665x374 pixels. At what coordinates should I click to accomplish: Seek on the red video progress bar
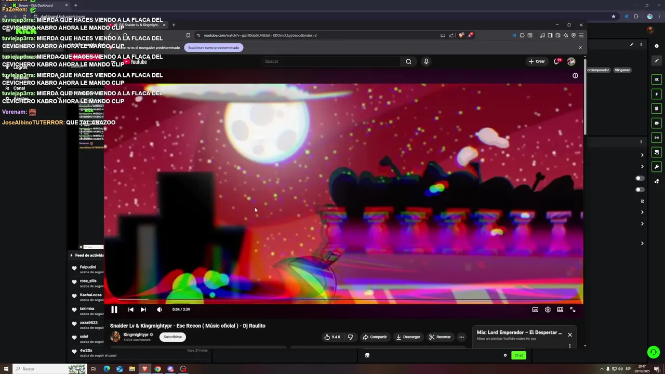[343, 301]
